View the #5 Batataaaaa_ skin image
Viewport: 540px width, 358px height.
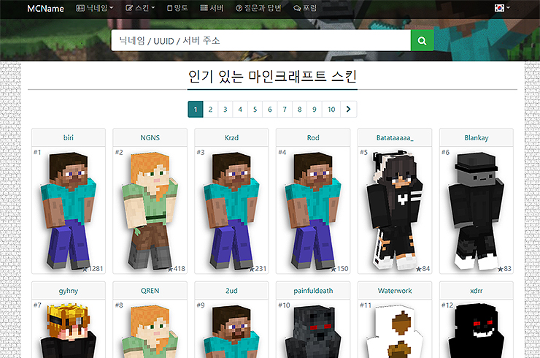tap(395, 210)
